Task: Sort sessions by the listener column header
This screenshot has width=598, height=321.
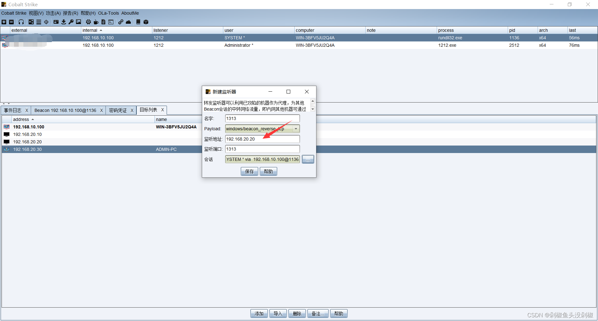Action: [187, 30]
